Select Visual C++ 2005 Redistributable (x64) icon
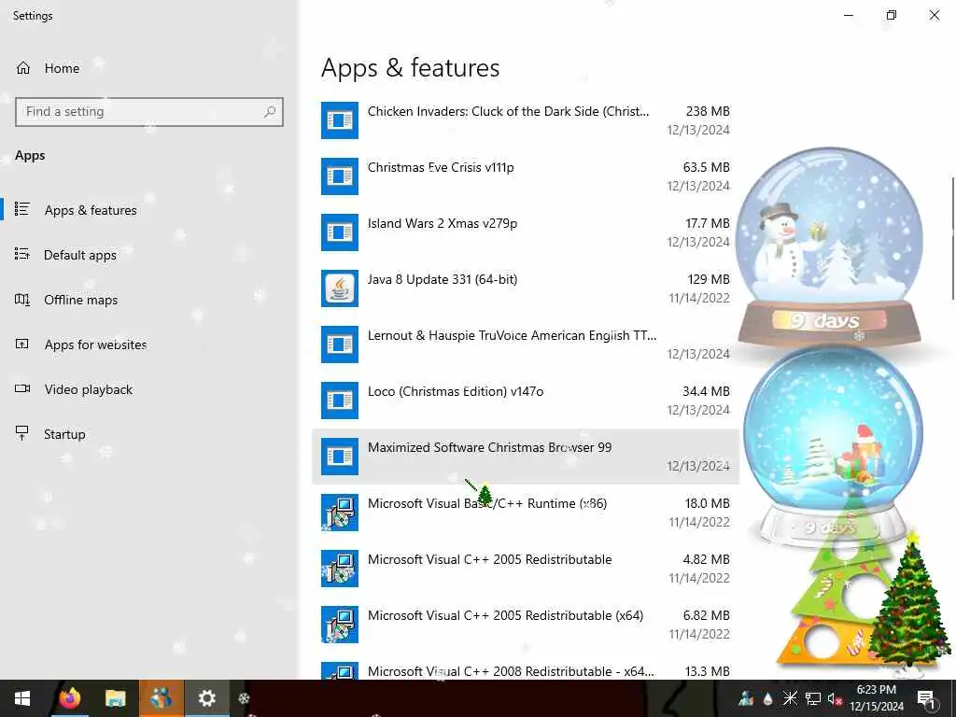The height and width of the screenshot is (717, 956). pos(340,625)
